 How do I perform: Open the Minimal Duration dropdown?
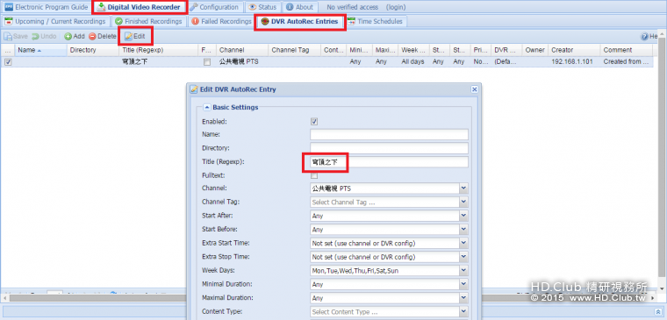coord(463,284)
